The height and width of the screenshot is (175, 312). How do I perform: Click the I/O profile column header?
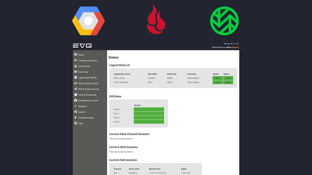[x=191, y=74]
